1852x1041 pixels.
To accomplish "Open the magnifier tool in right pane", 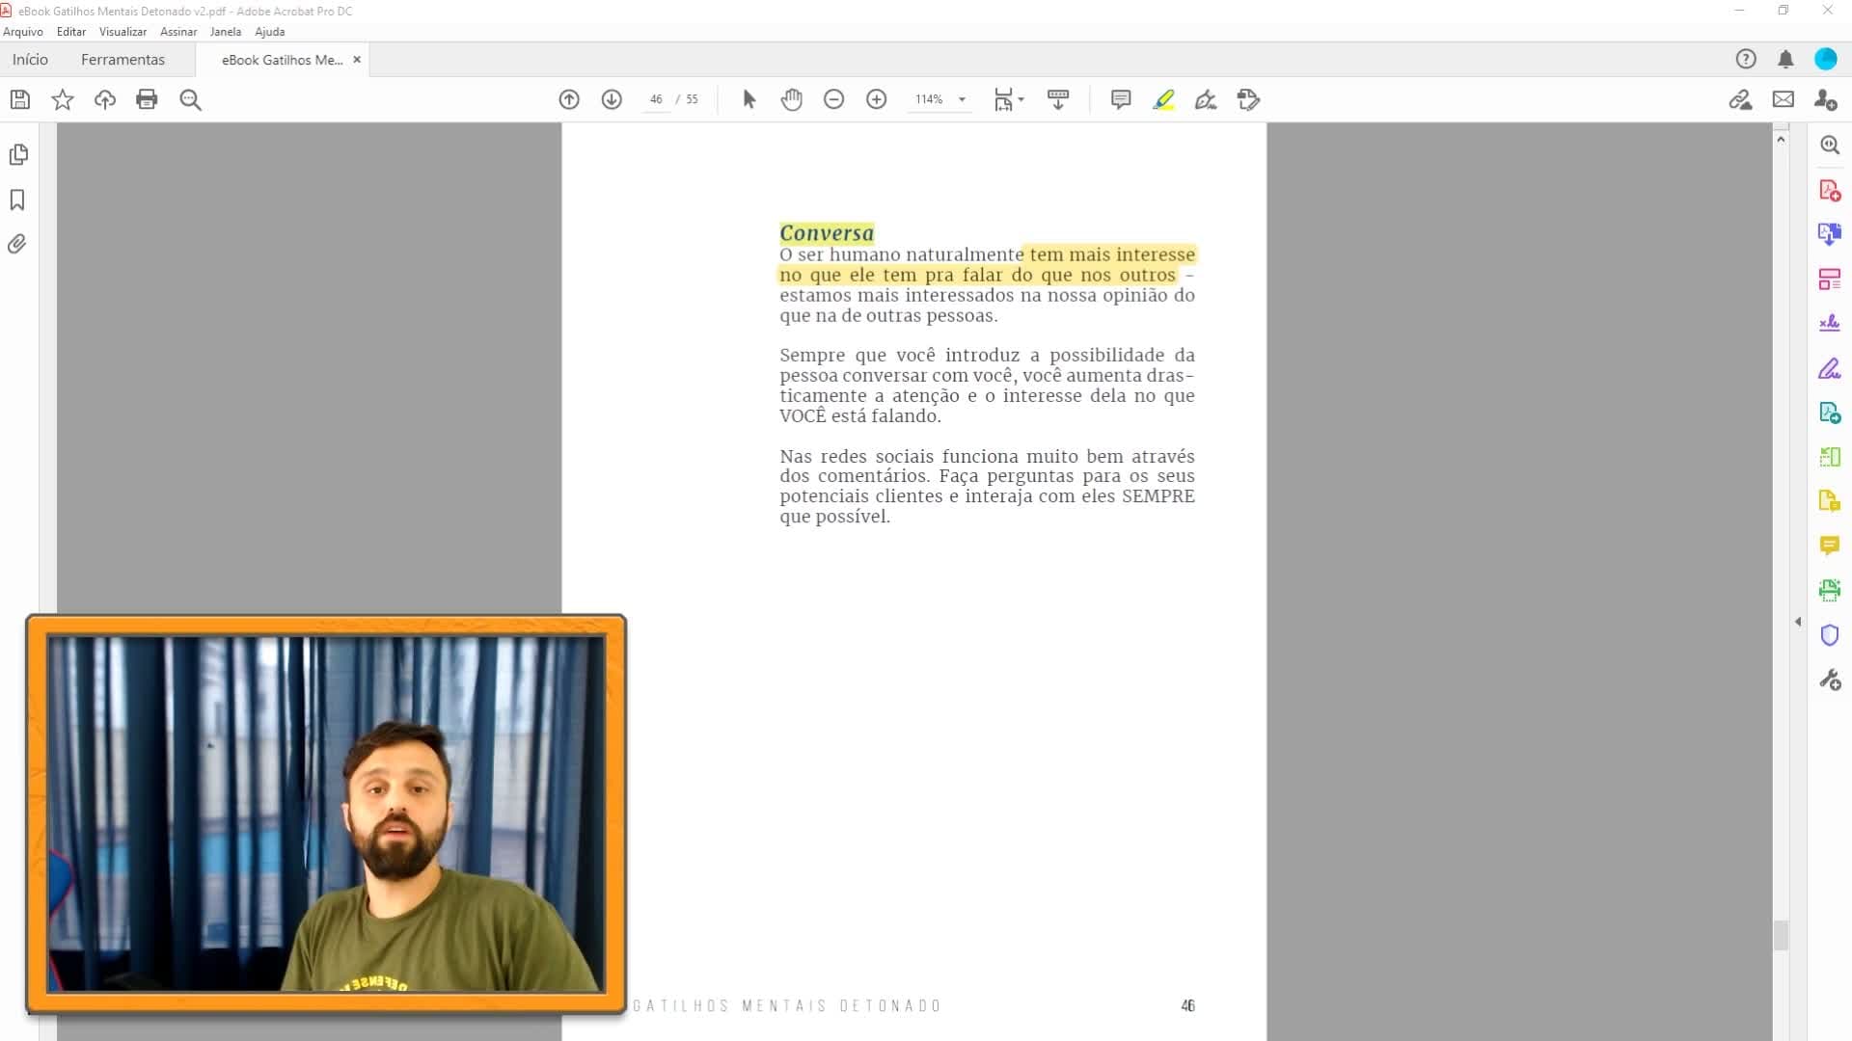I will click(1830, 145).
